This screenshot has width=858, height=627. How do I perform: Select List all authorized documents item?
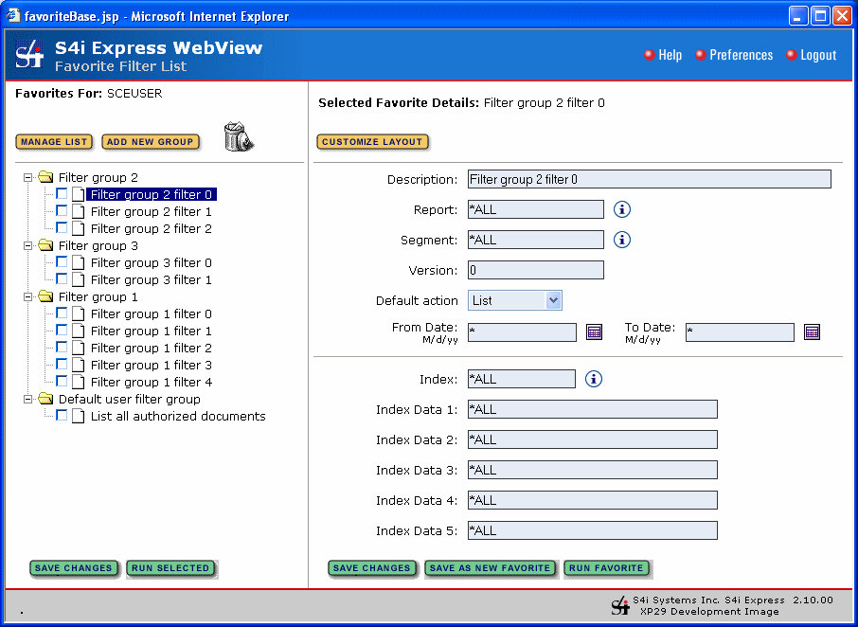[x=178, y=417]
